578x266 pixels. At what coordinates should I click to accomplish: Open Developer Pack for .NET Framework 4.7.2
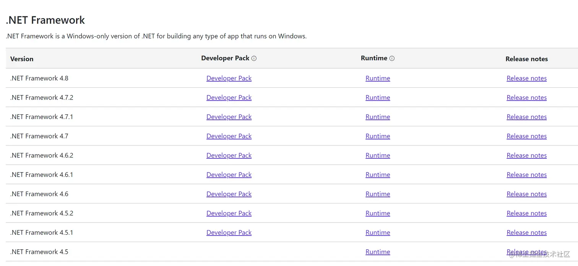[x=229, y=98]
